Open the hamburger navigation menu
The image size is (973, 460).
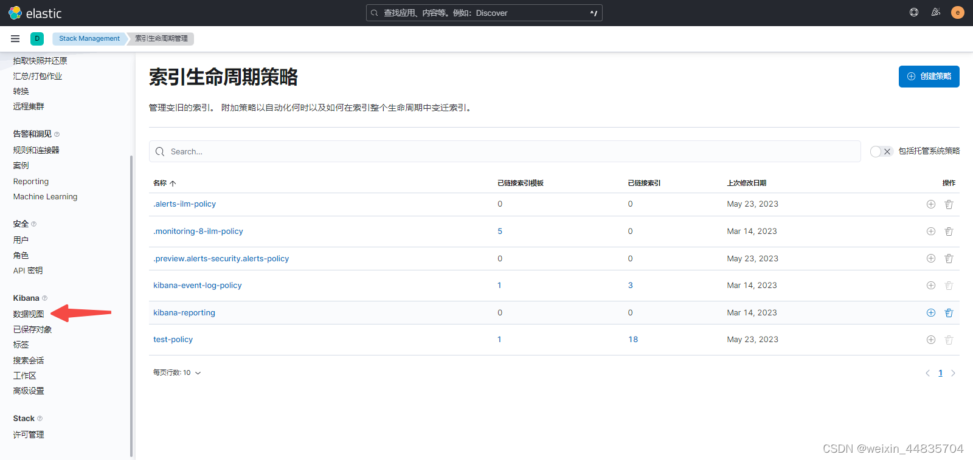click(x=15, y=38)
